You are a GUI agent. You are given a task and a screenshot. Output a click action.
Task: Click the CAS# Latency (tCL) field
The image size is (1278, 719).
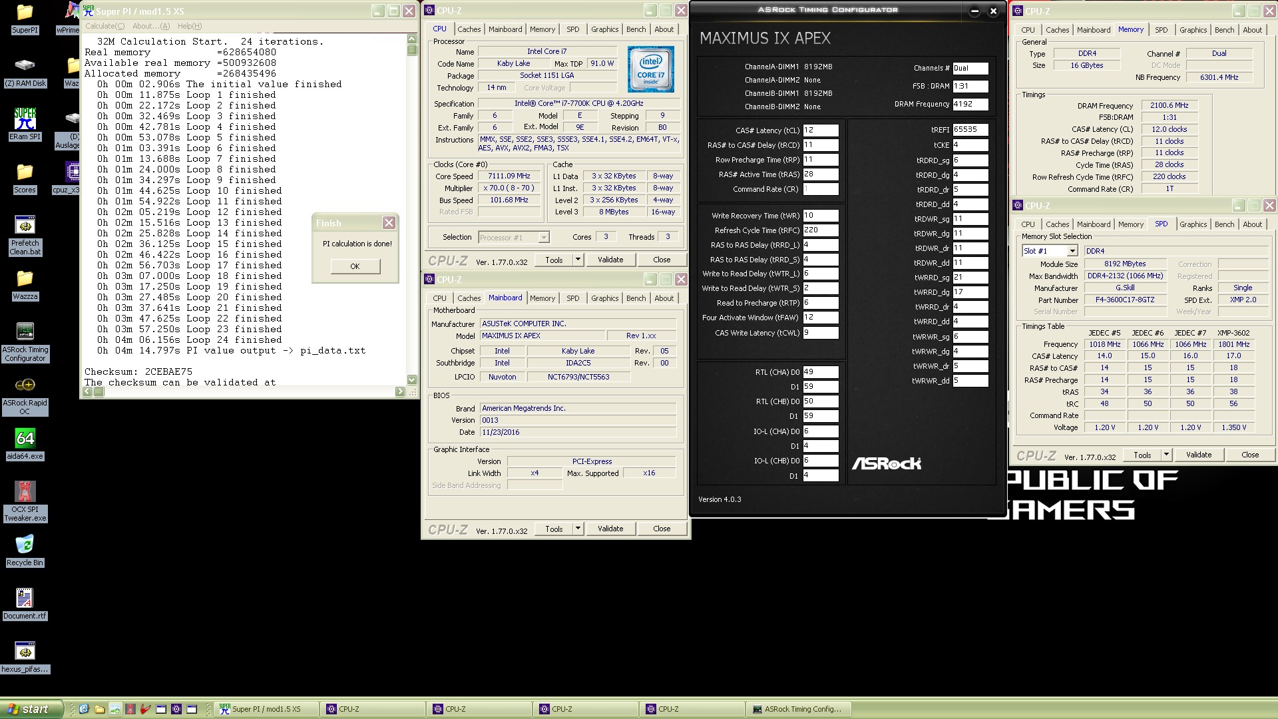[x=820, y=130]
